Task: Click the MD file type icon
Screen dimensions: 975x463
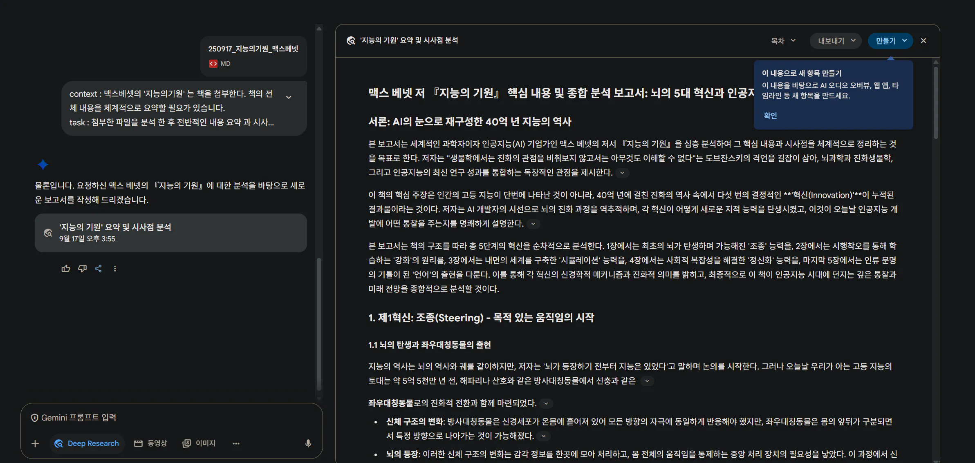Action: (213, 64)
